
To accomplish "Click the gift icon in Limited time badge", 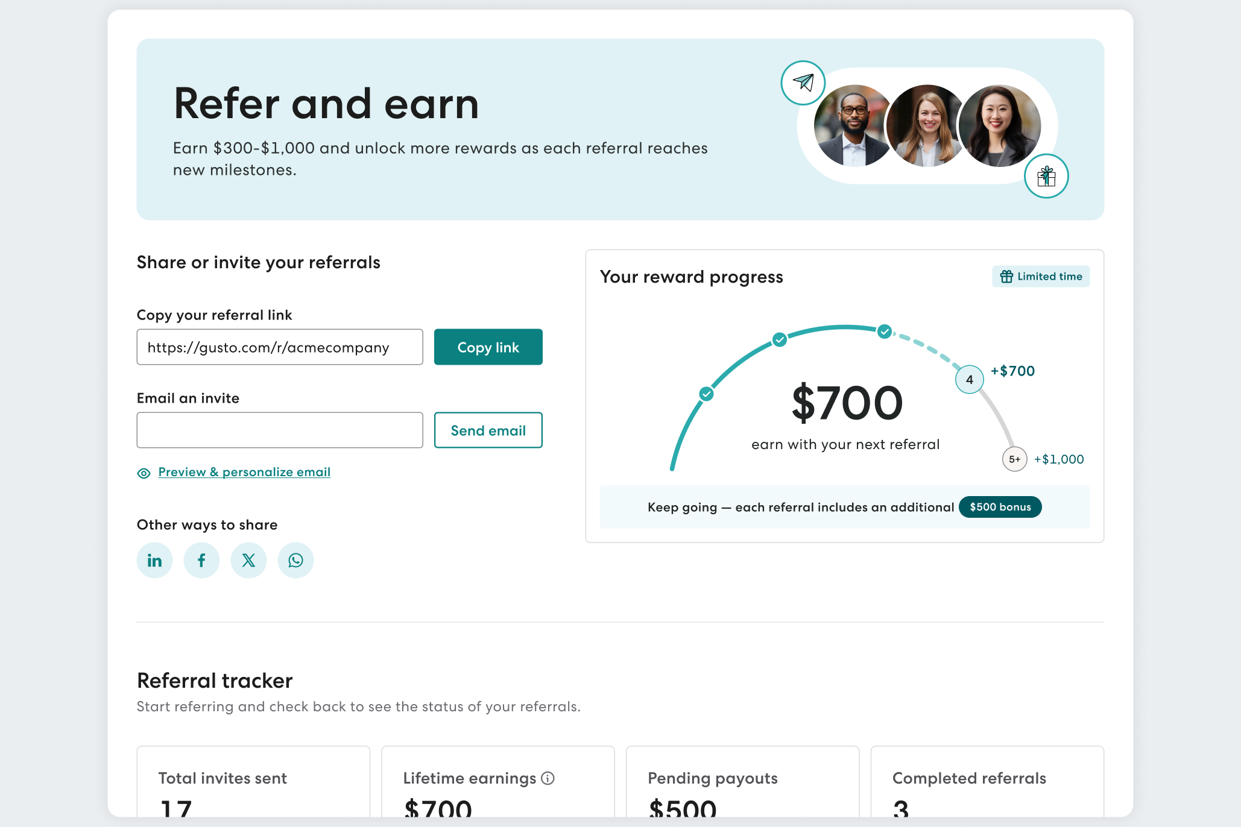I will point(1007,276).
